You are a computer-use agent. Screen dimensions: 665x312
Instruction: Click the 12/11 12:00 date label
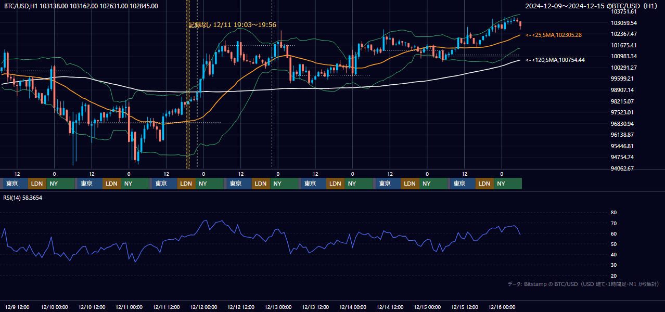[x=167, y=307]
